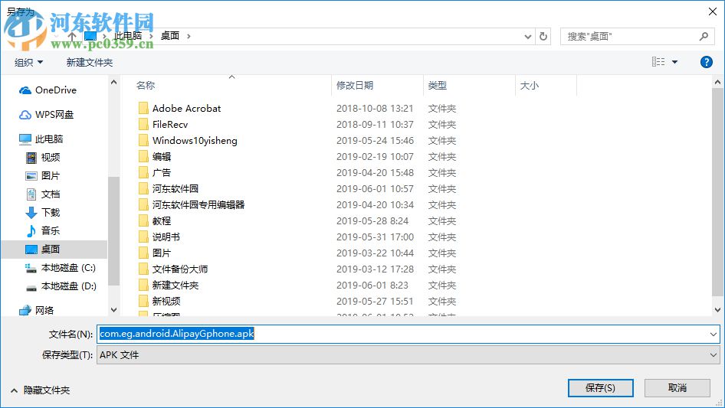Open the help question mark icon
725x408 pixels.
click(x=706, y=62)
